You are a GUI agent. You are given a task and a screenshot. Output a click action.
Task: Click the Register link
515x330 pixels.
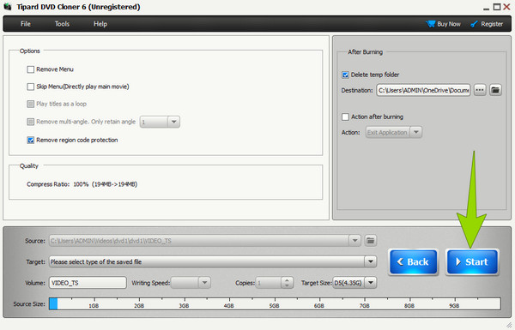(x=487, y=24)
